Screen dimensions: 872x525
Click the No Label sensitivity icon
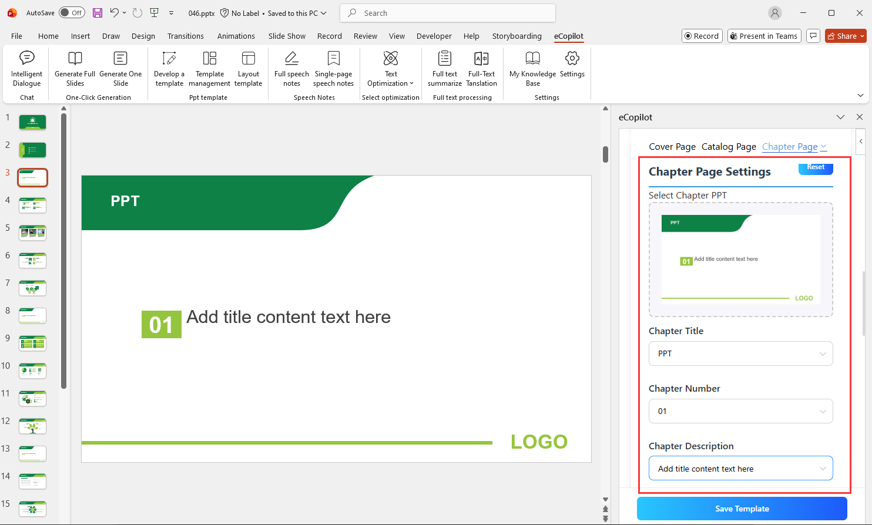[x=224, y=13]
